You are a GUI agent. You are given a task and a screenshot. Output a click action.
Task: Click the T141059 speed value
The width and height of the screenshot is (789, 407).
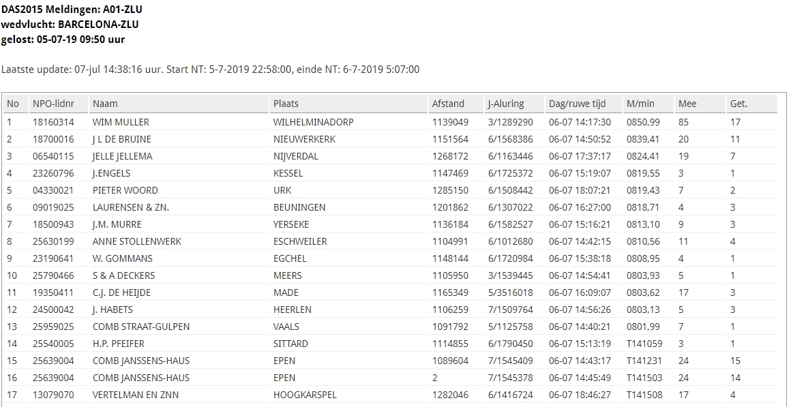coord(644,344)
